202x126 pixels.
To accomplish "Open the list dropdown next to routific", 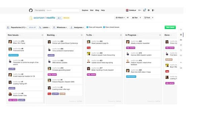I will click(x=59, y=18).
